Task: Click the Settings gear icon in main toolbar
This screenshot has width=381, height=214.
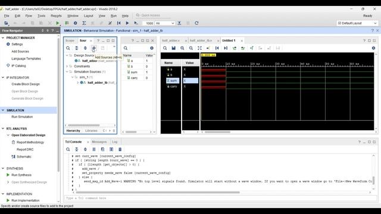Action: [x=76, y=23]
